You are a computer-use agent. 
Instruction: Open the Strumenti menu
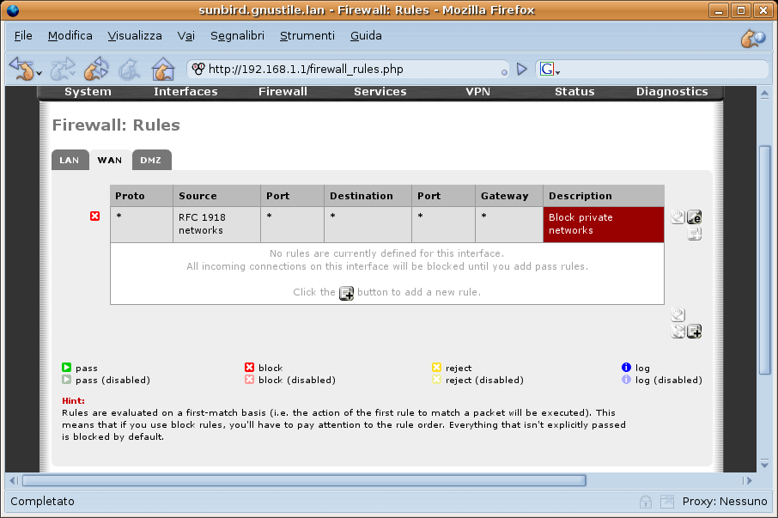point(307,36)
